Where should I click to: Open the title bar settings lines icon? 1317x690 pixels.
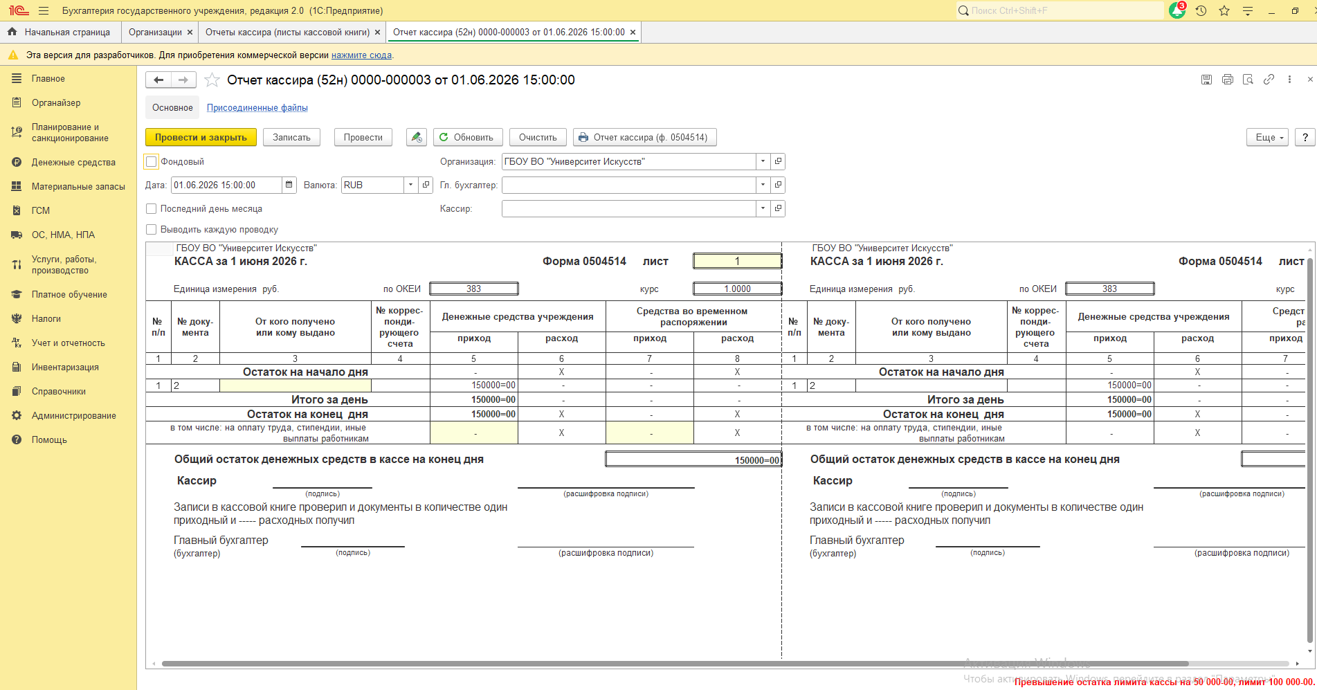click(x=1248, y=10)
